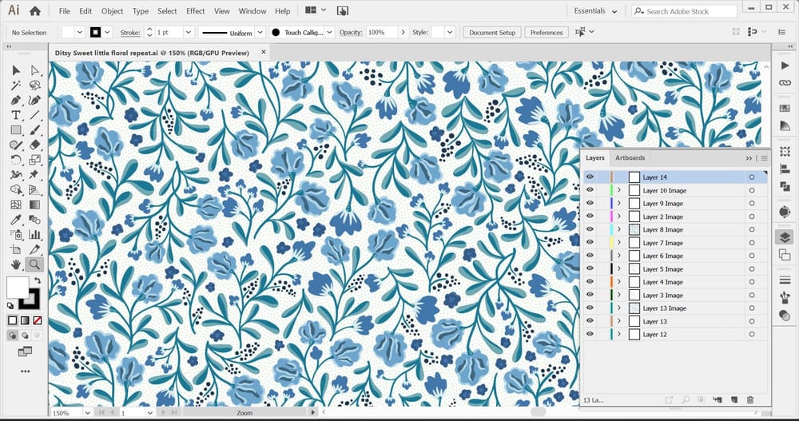This screenshot has width=799, height=421.
Task: Expand Layer 12 chevron
Action: [x=619, y=335]
